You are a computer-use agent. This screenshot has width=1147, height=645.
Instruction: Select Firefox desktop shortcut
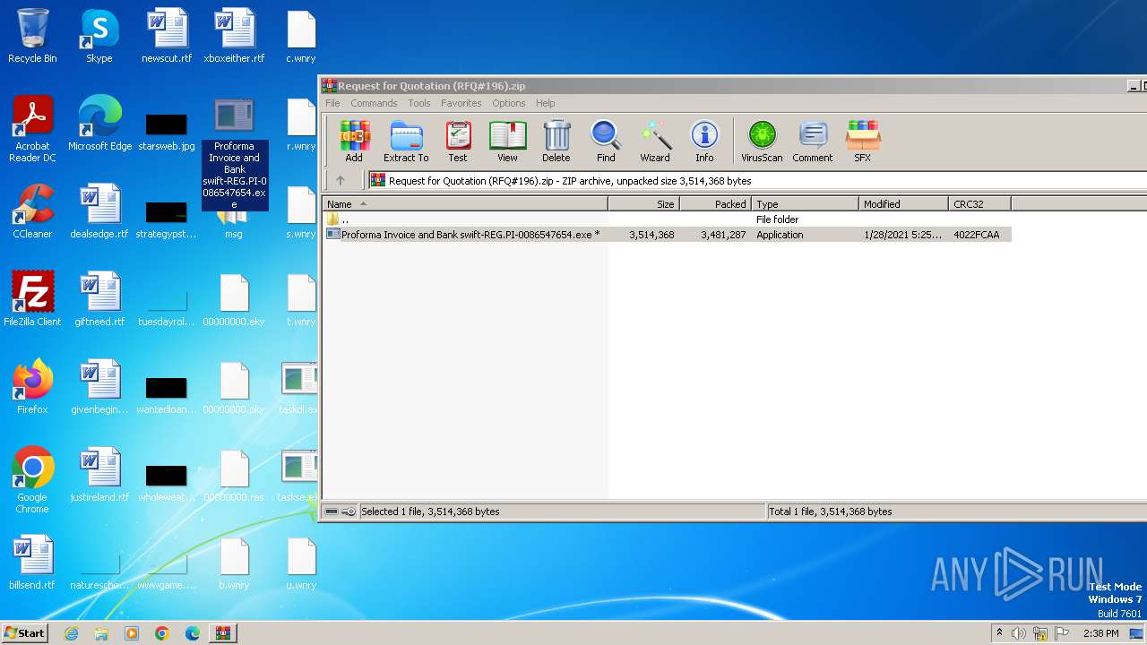[x=32, y=388]
